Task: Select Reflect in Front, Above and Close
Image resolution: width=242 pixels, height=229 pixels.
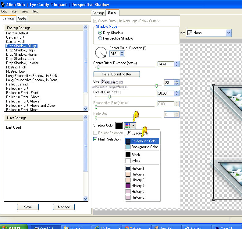Action: pyautogui.click(x=30, y=106)
